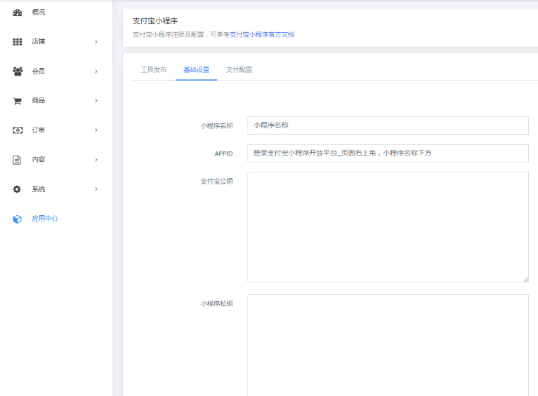Screen dimensions: 538x396
Task: Open the 支付宝小程序官方文档 link
Action: [262, 34]
